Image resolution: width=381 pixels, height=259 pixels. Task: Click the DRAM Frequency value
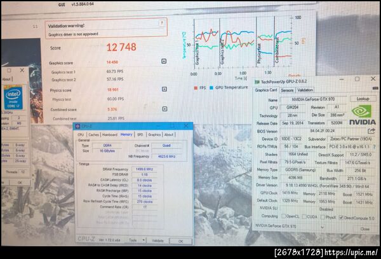pos(144,169)
